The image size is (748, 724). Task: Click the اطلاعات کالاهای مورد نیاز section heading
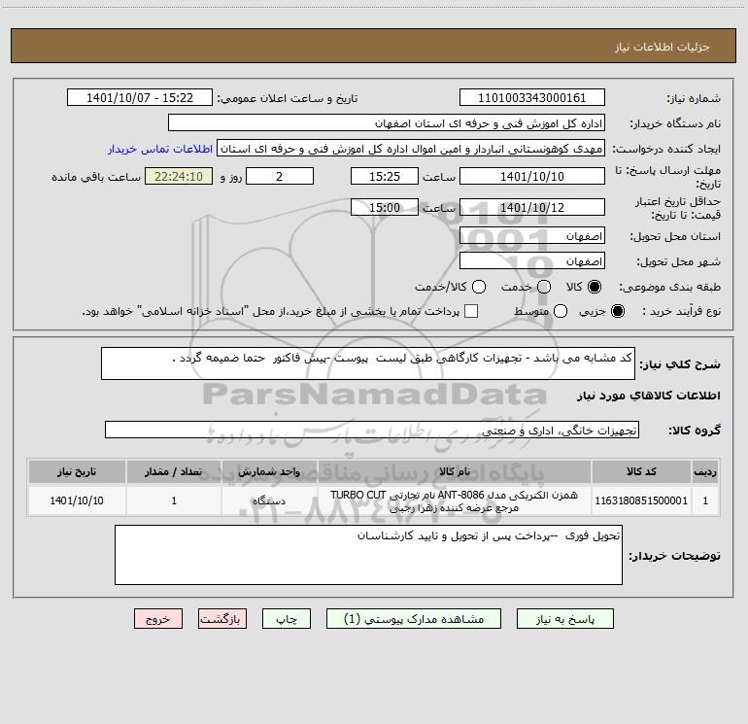[648, 396]
